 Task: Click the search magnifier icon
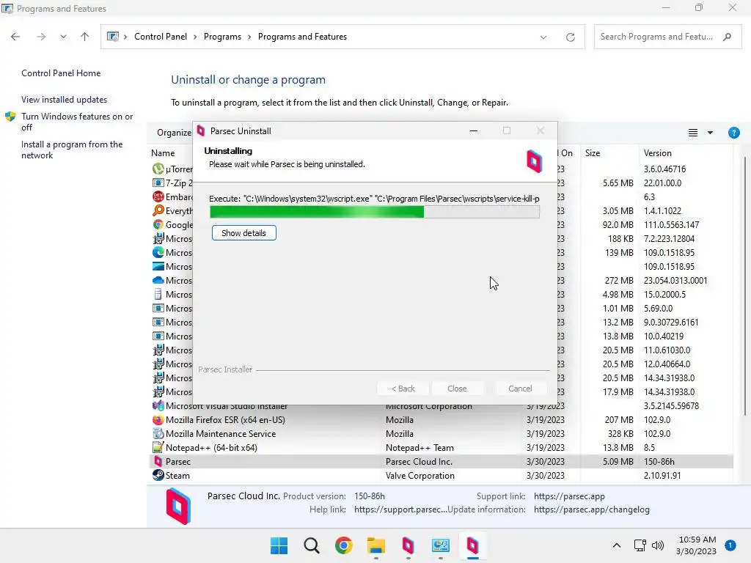(x=727, y=37)
